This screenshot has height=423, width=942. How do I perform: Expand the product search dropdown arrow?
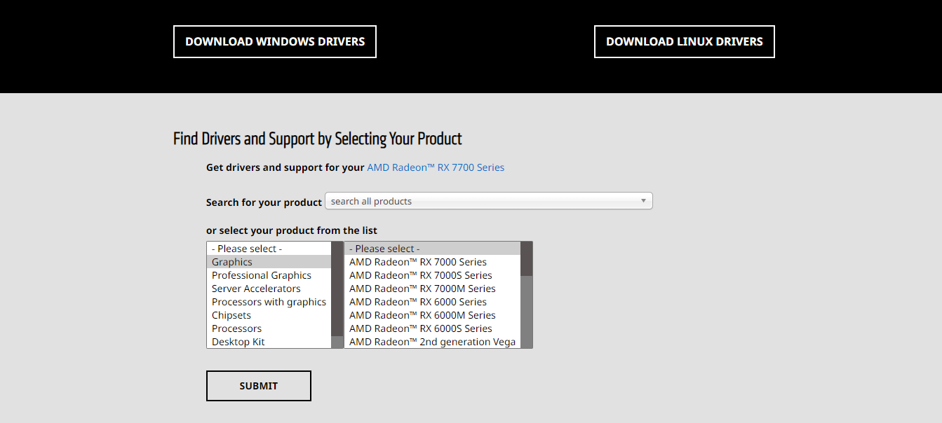[x=643, y=201]
